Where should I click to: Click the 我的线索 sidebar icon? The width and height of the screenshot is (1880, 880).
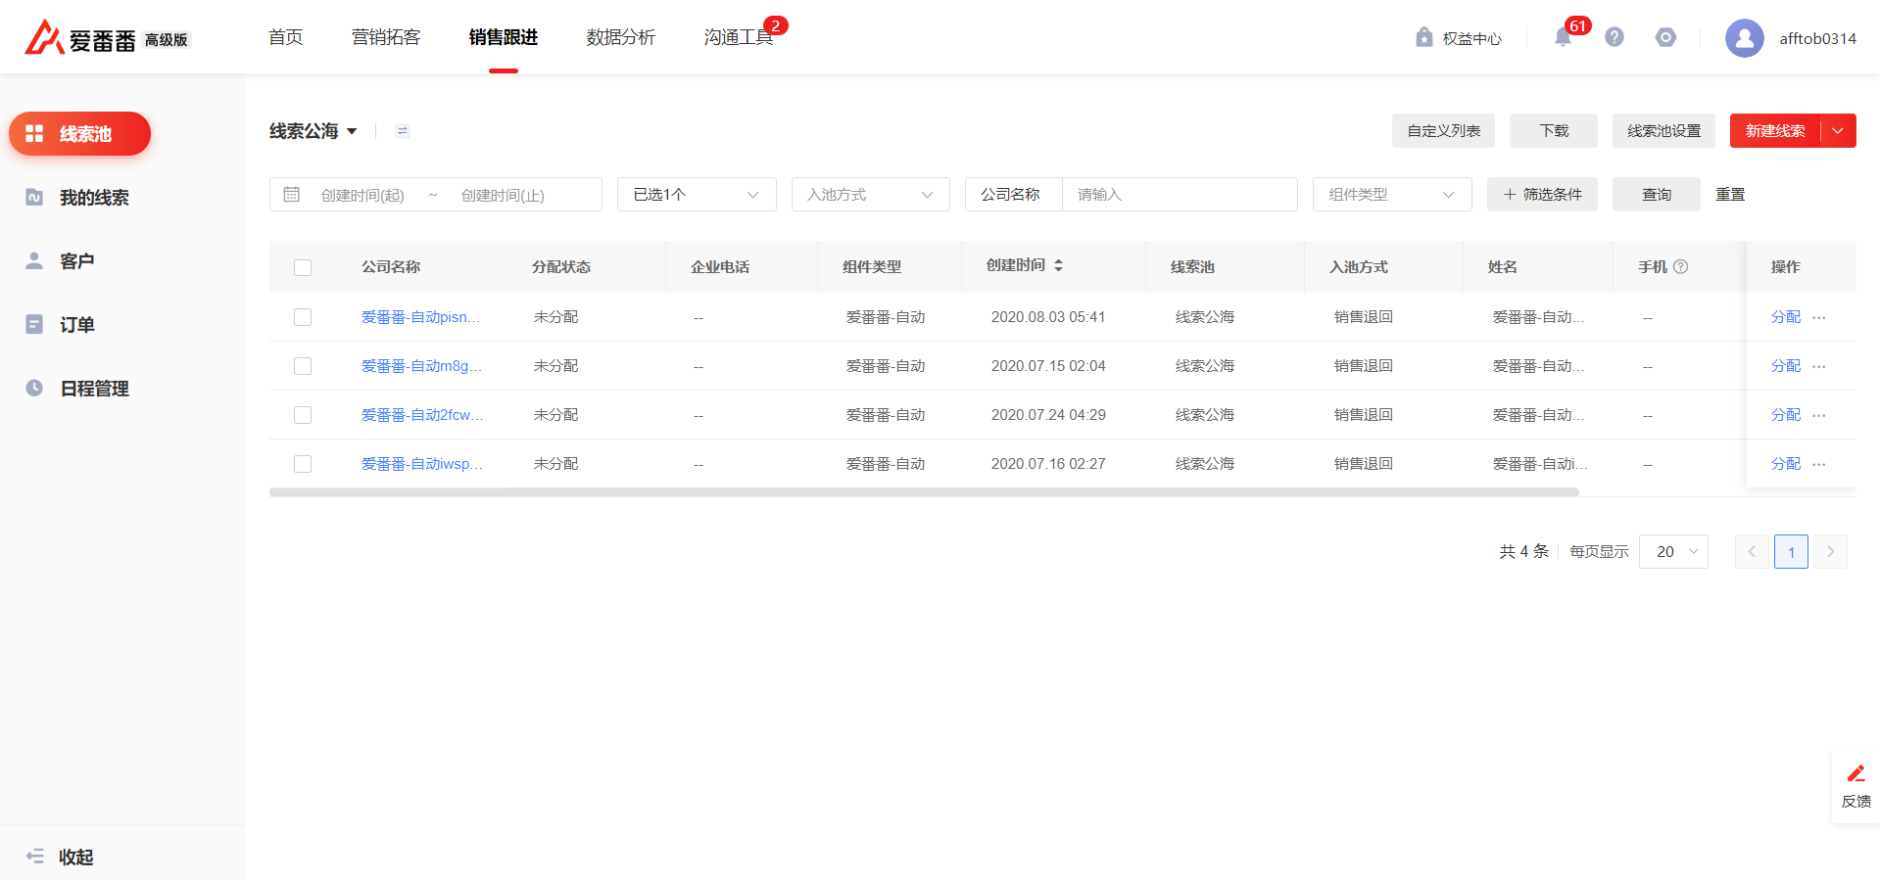pos(34,197)
